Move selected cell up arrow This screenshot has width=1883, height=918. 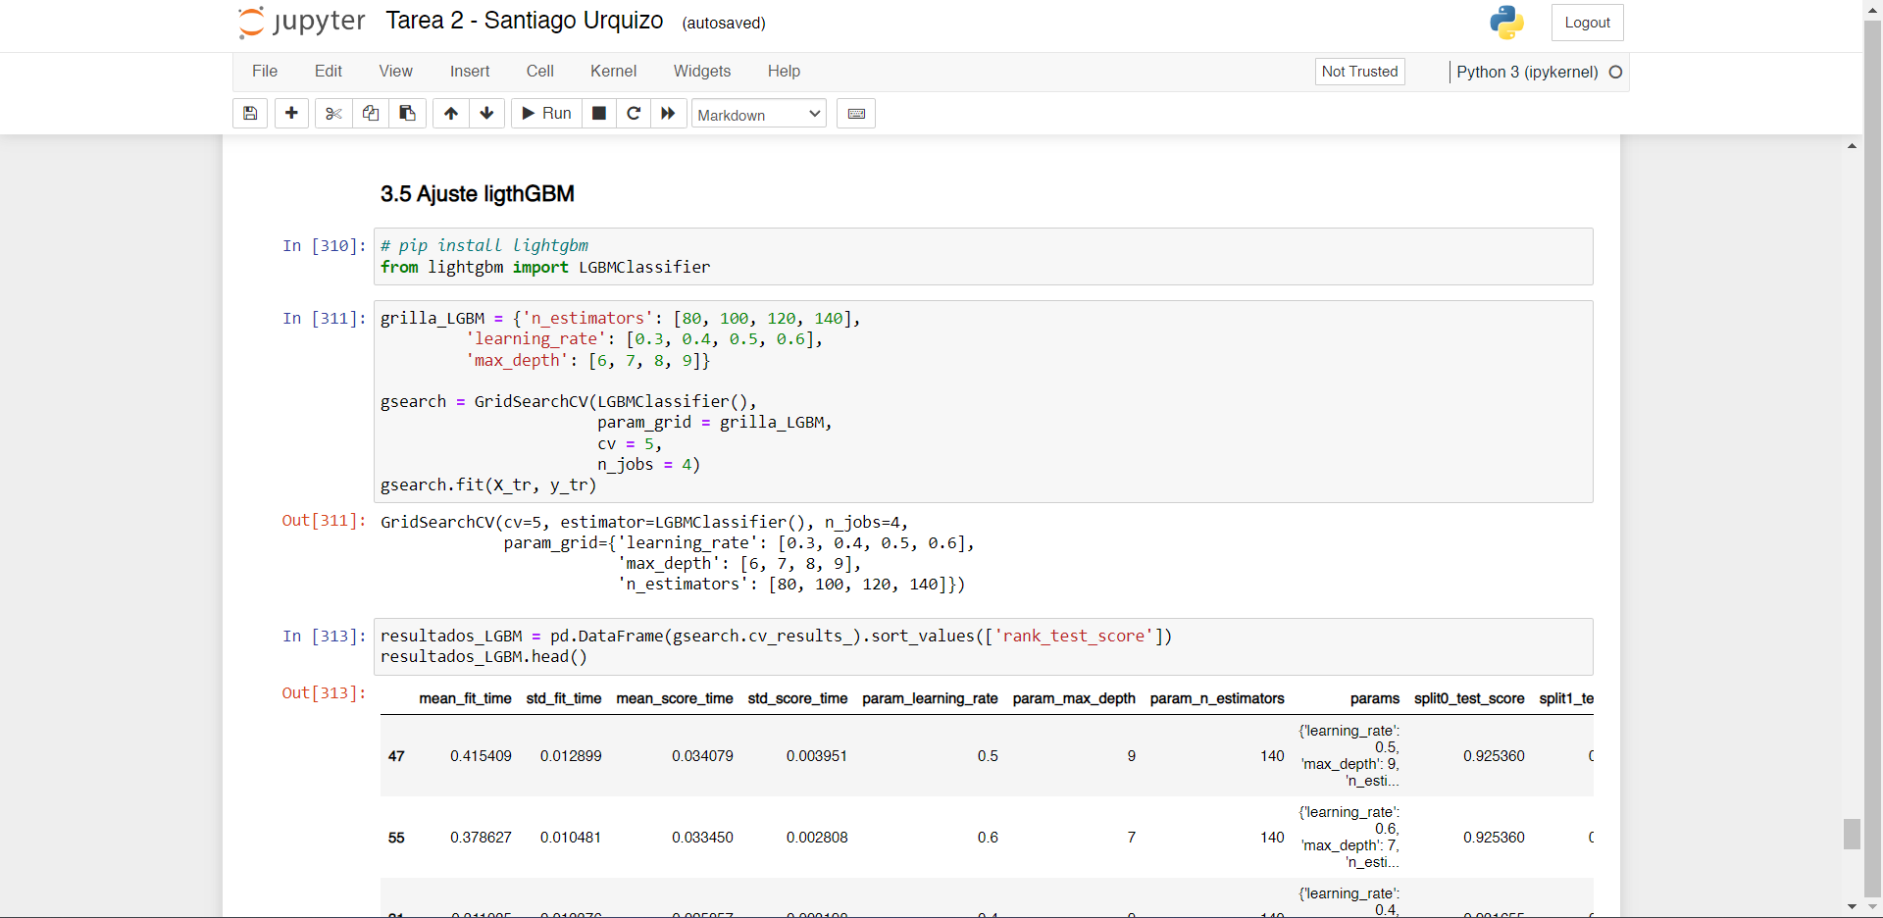pos(451,114)
